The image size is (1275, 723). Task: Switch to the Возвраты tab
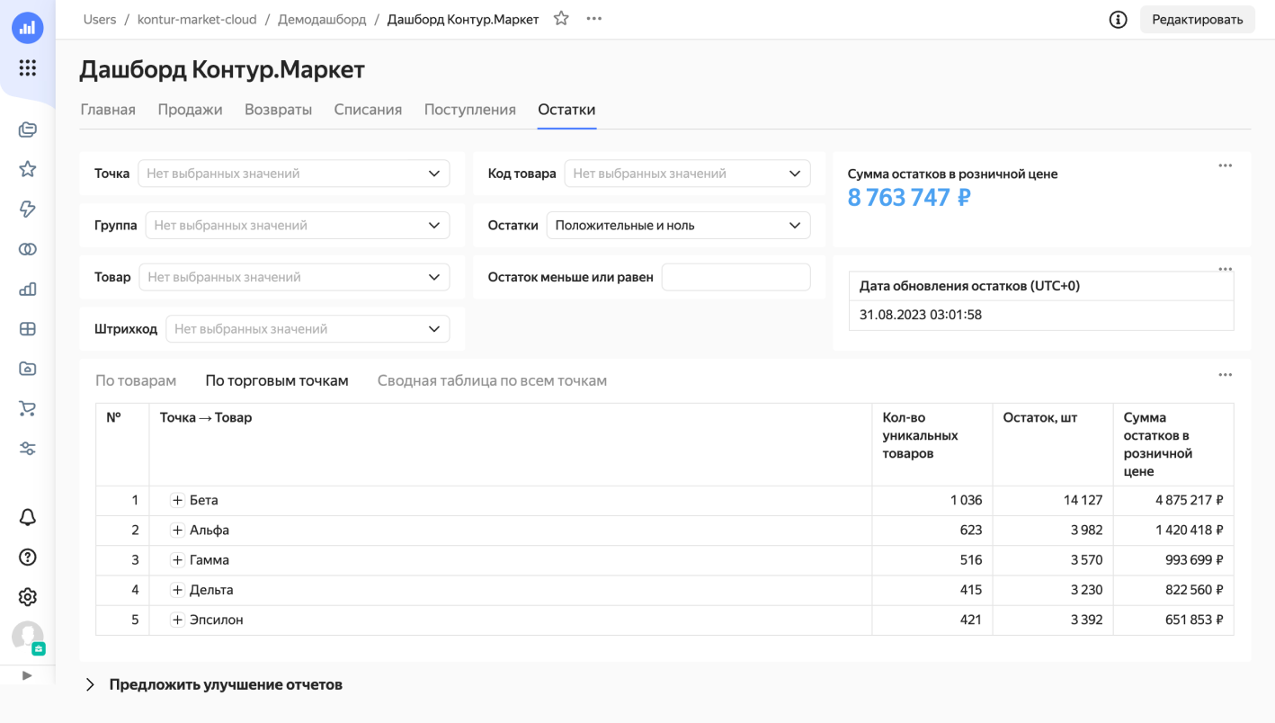pos(278,110)
